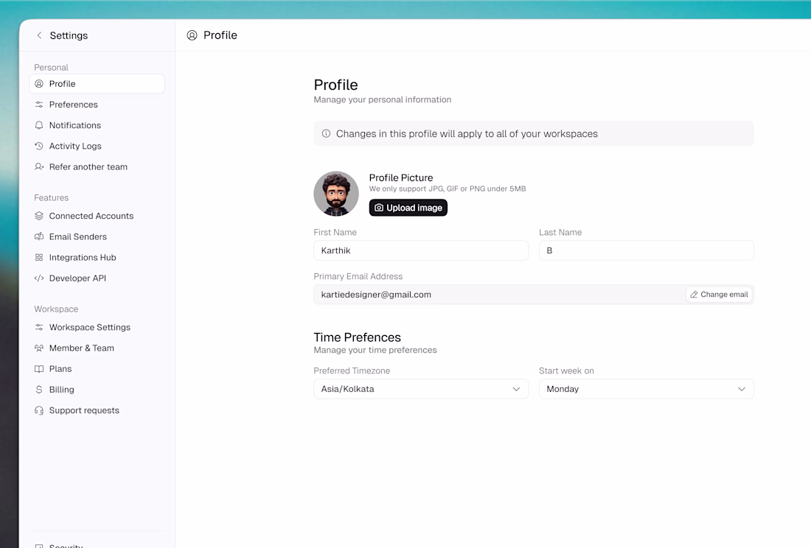This screenshot has height=548, width=811.
Task: Click the Billing dollar icon
Action: pyautogui.click(x=39, y=390)
